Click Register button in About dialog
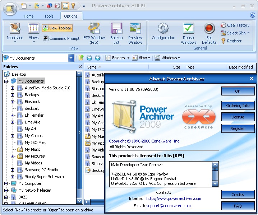258x215 pixels. point(238,128)
